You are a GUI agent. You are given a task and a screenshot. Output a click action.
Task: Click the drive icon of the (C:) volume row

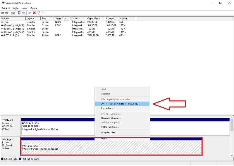(2, 22)
